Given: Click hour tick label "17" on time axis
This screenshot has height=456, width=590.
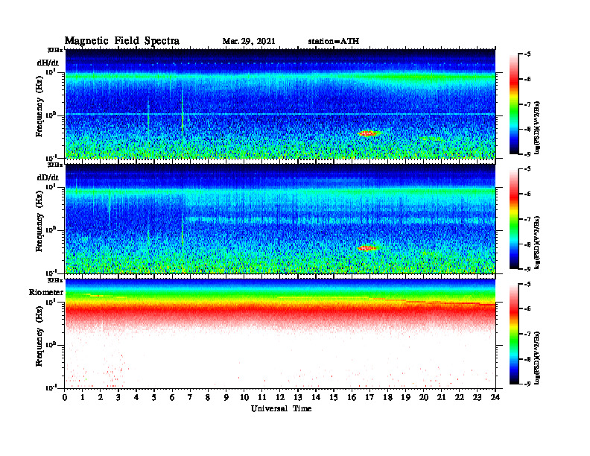Looking at the screenshot, I should (369, 397).
